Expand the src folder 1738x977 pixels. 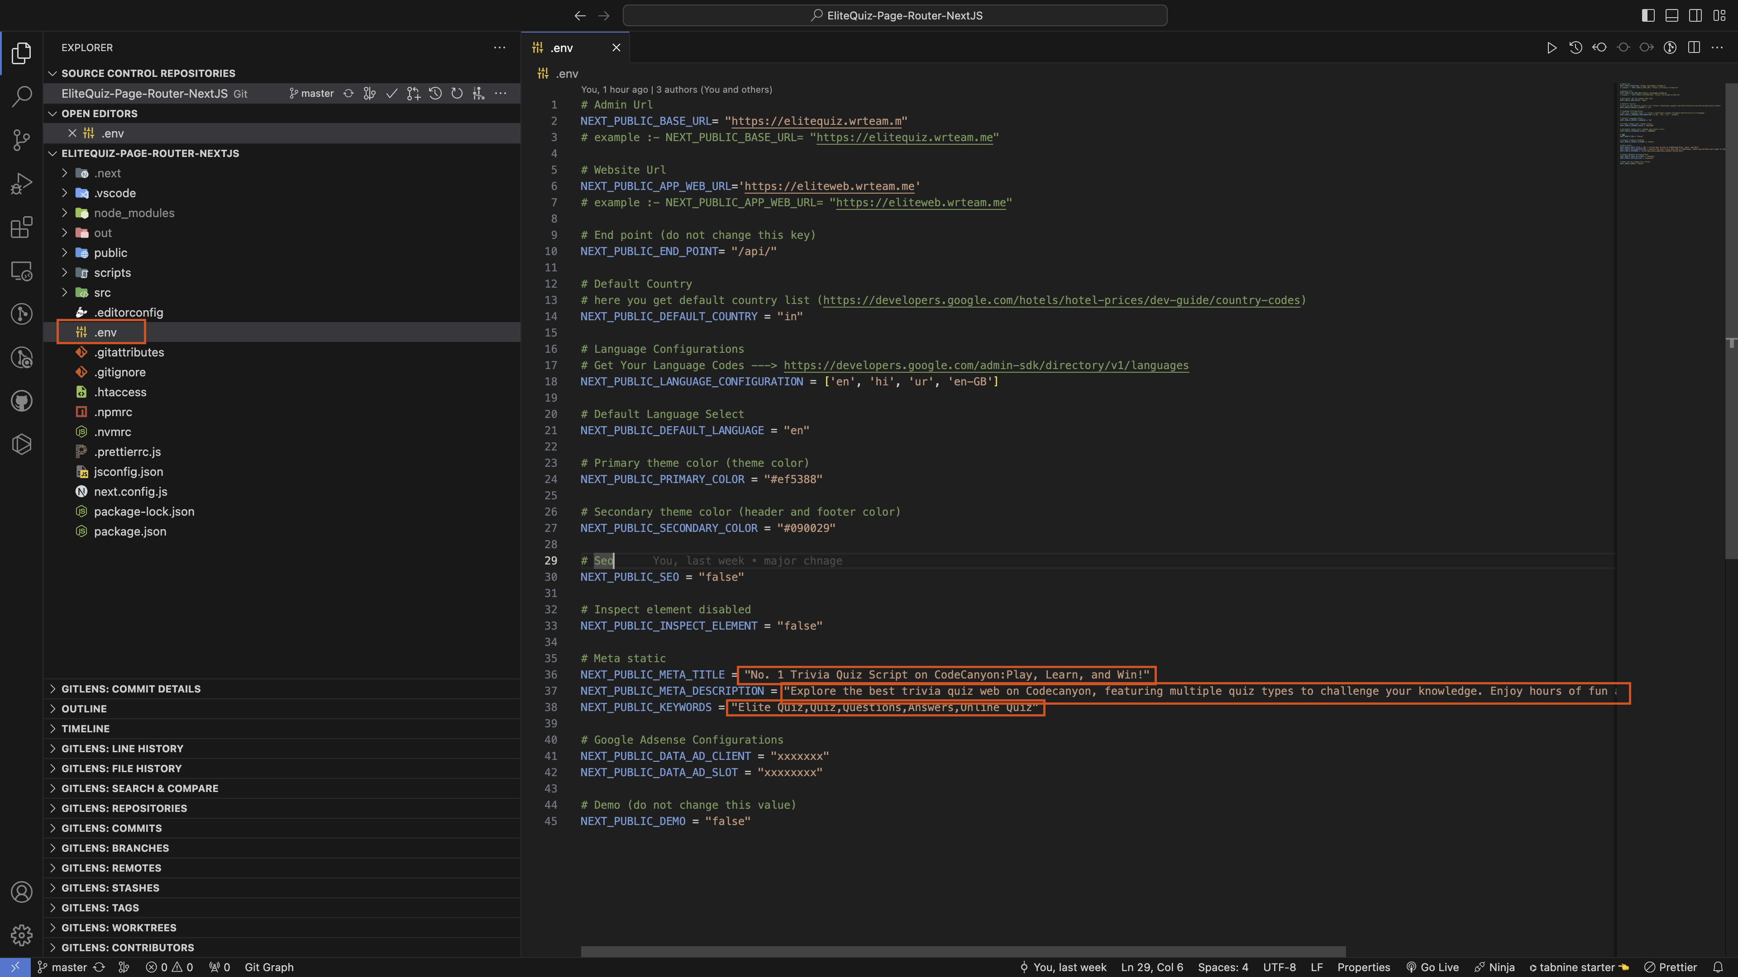point(103,293)
